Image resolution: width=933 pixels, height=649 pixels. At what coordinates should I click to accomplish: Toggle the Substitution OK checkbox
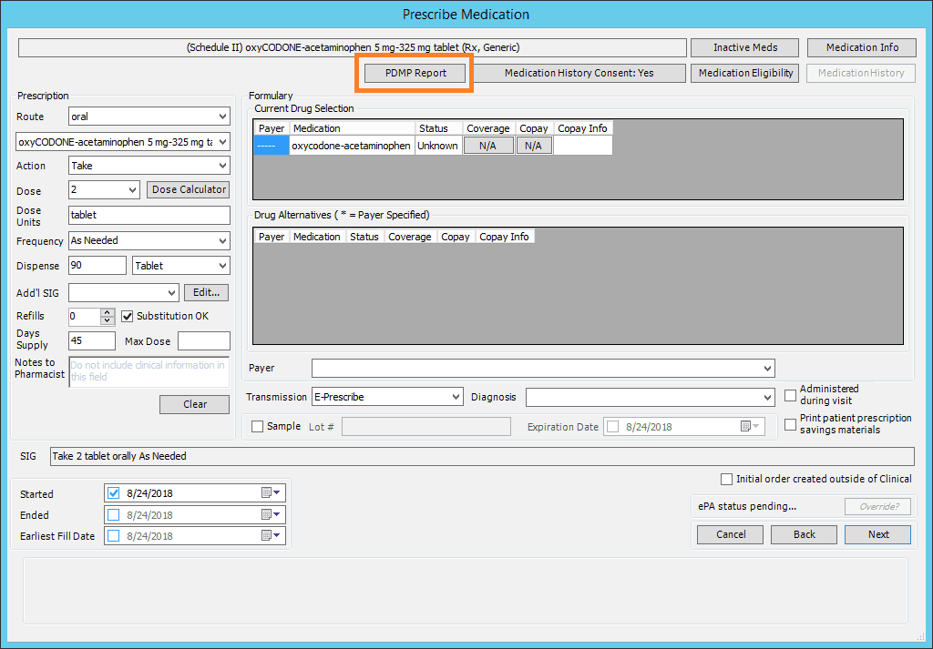click(128, 316)
